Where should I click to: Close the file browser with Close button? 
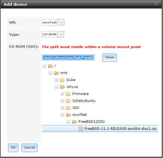pyautogui.click(x=110, y=57)
